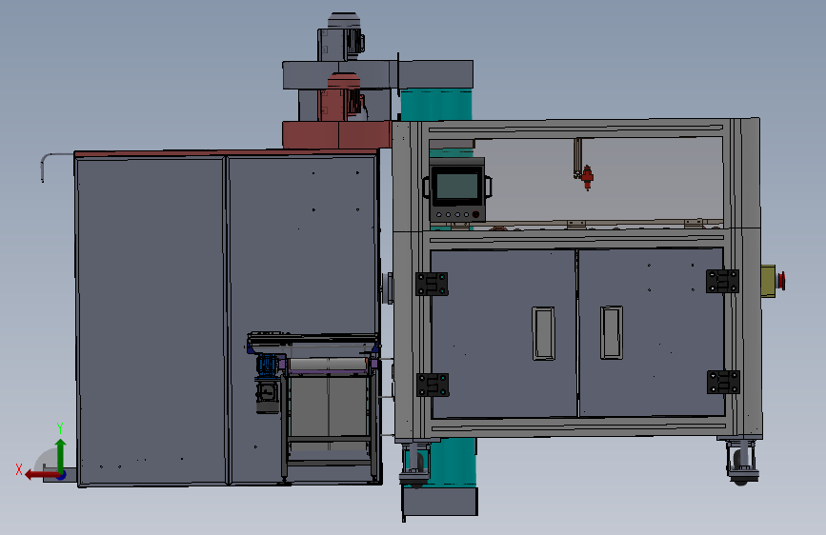Select the right caster wheel under the frame
This screenshot has height=535, width=826.
(x=741, y=463)
